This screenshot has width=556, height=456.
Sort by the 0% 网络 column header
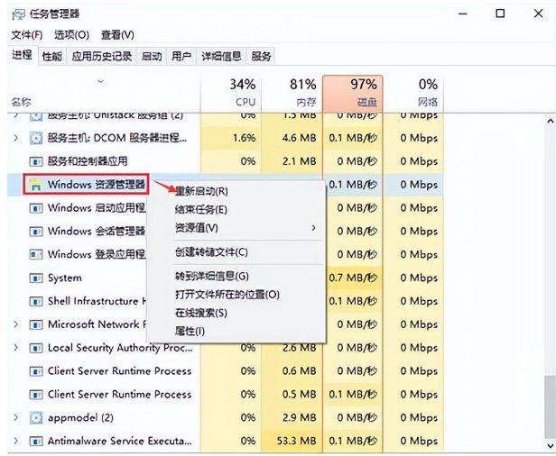coord(413,94)
